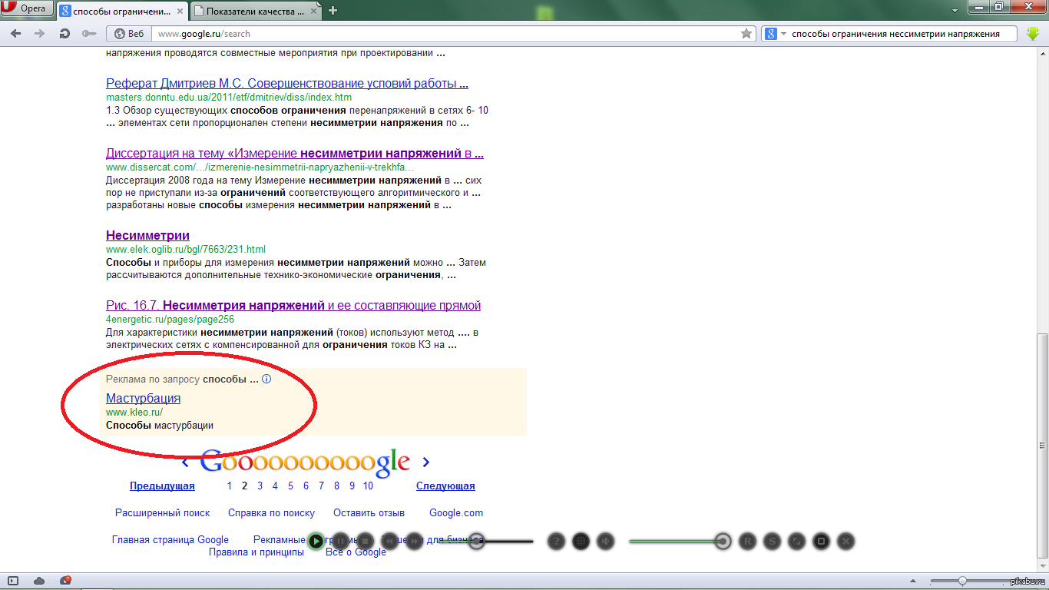Open 'Правила и принципы' link
Screen dimensions: 1049x590
pyautogui.click(x=256, y=552)
